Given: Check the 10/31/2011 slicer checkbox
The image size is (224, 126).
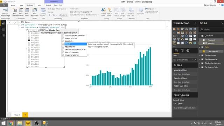Looking at the screenshot, I should click(x=29, y=45).
